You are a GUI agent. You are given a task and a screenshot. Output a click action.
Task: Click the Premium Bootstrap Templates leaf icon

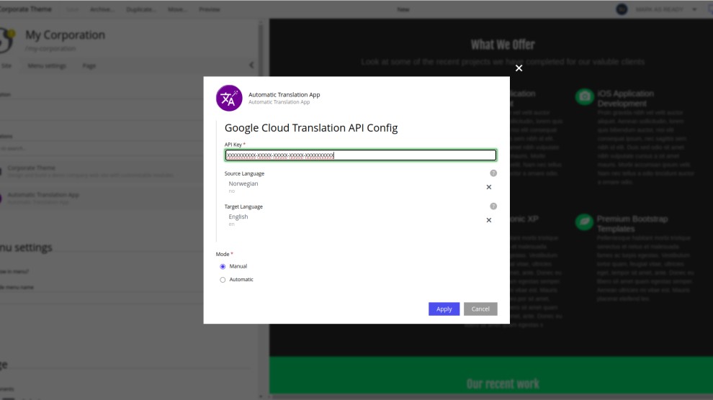pyautogui.click(x=584, y=222)
